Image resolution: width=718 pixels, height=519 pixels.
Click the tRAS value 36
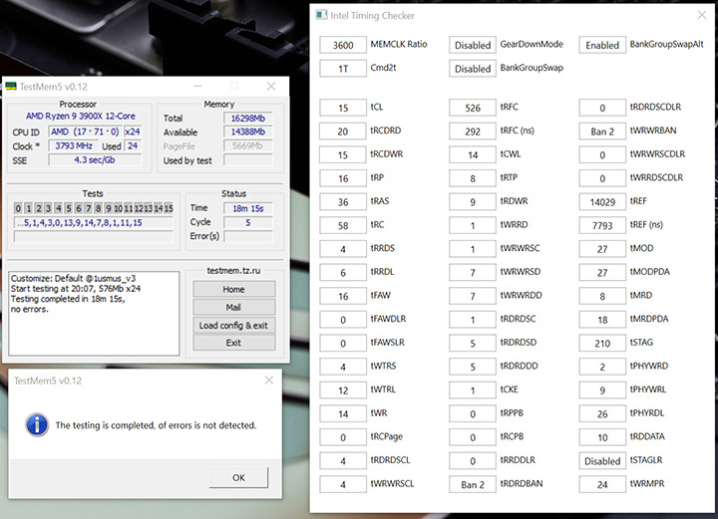tap(343, 202)
